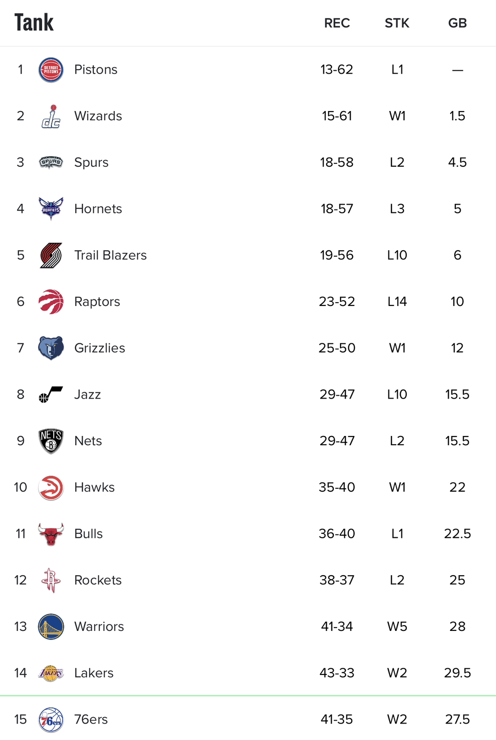The image size is (496, 740).
Task: Click the Grizzlies bear logo
Action: 51,348
